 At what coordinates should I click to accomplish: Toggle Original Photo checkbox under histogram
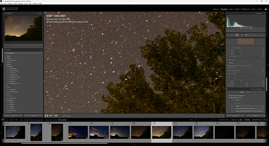click(x=227, y=31)
